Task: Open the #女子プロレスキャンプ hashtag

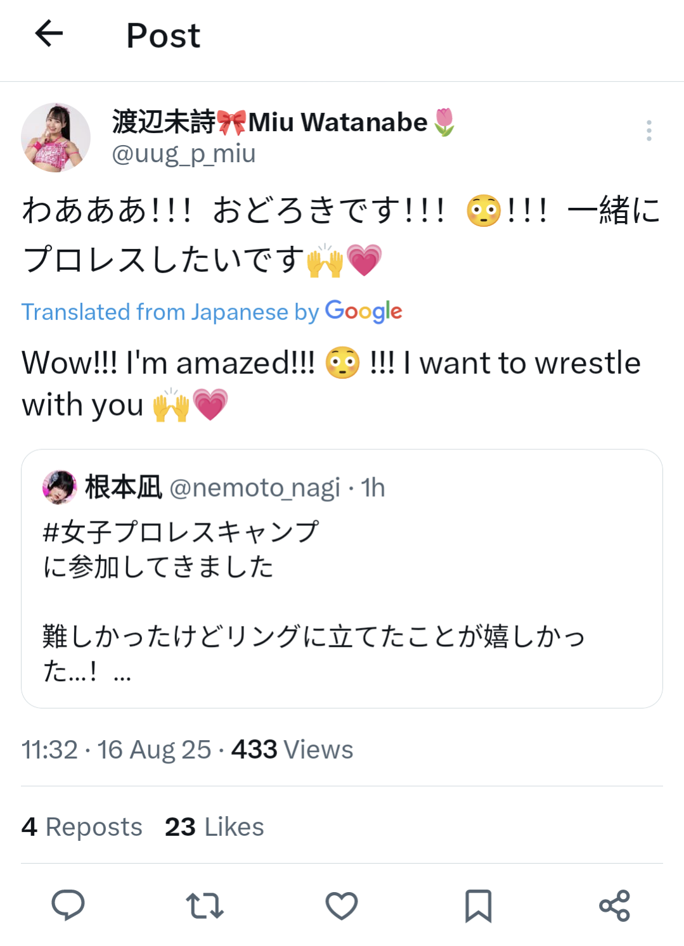Action: tap(181, 532)
